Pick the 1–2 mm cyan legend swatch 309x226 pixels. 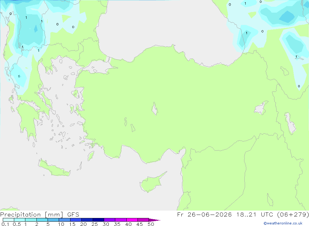coord(31,220)
